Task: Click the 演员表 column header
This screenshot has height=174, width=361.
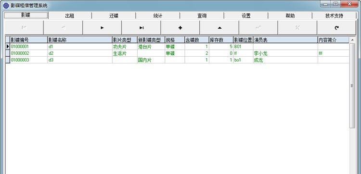Action: coord(285,40)
